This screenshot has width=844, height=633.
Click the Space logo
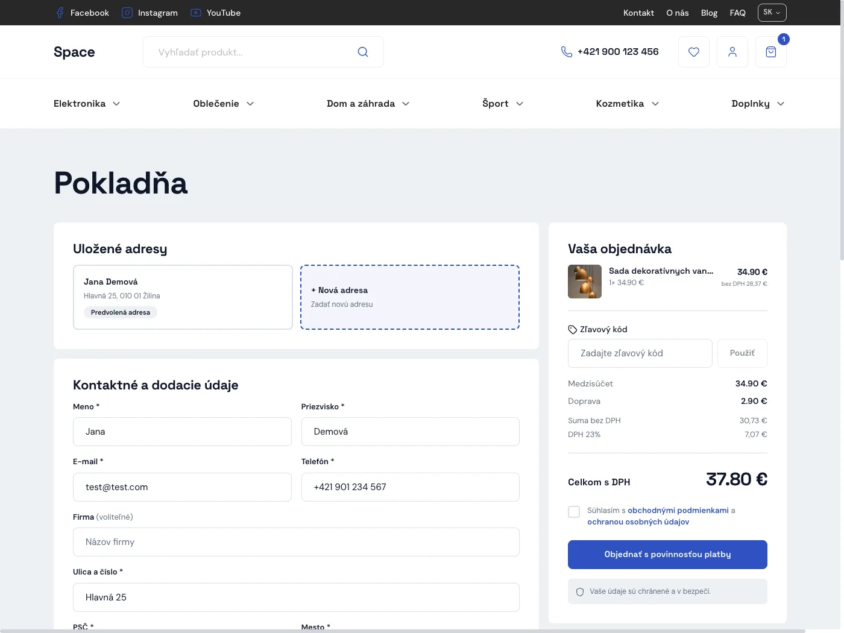point(74,52)
